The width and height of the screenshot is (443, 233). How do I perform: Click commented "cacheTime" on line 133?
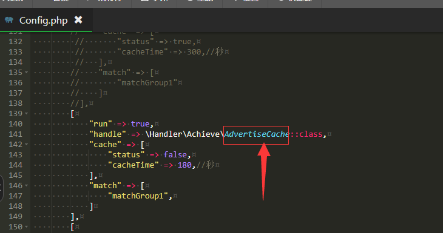tap(143, 52)
